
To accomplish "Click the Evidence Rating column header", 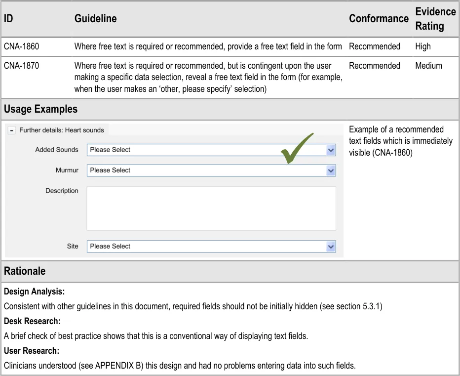I will click(435, 19).
